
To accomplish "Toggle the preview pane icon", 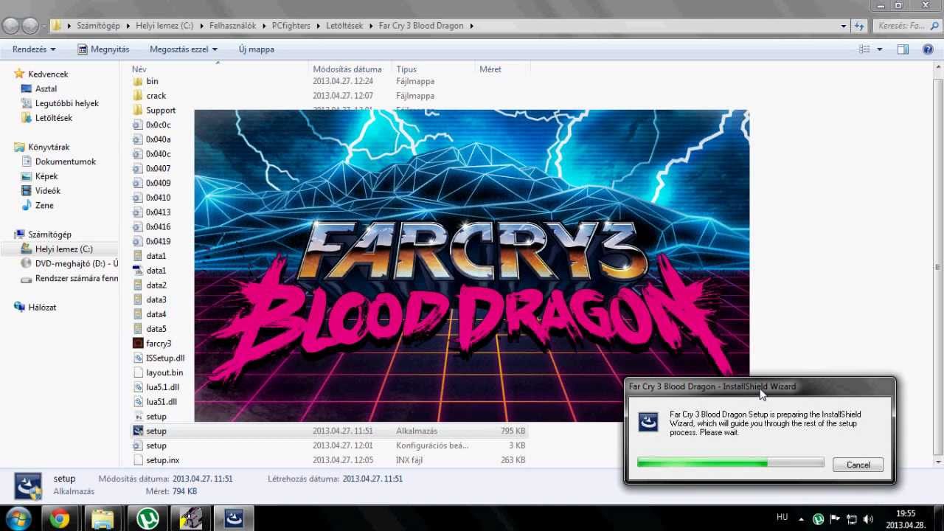I will coord(903,49).
